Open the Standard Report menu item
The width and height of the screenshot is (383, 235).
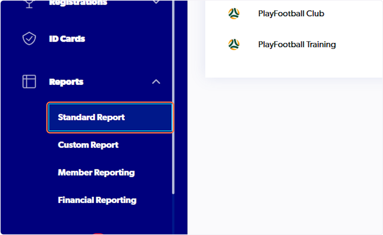tap(110, 117)
